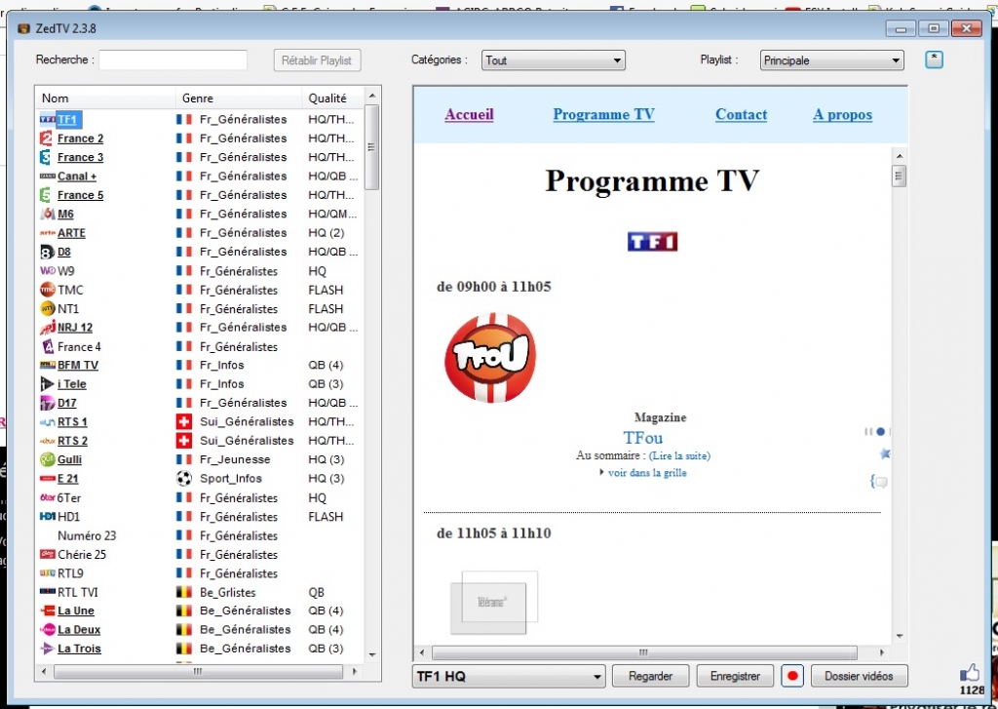The image size is (998, 709).
Task: Click the Recherche search input field
Action: [x=173, y=59]
